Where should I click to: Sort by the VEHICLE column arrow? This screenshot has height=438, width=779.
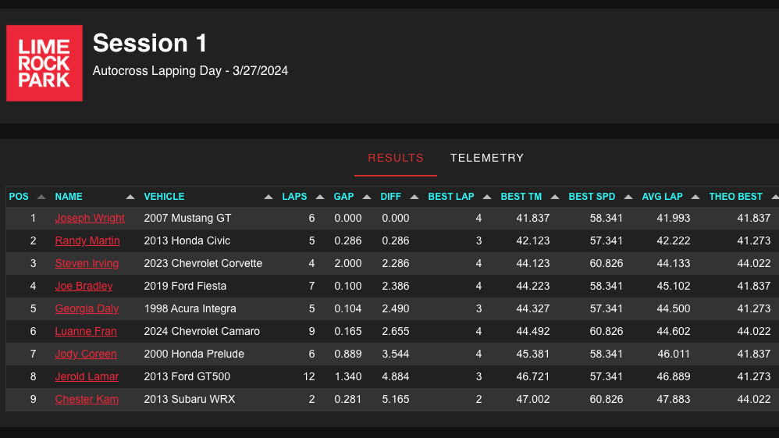coord(268,197)
